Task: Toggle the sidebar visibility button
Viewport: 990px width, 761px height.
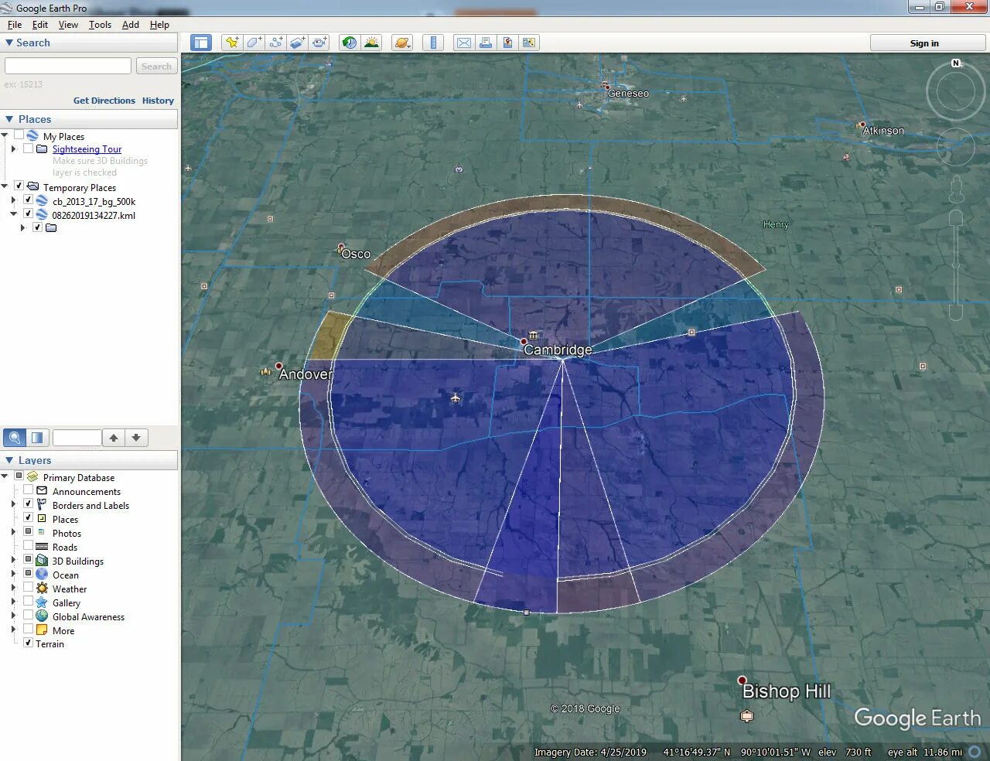Action: [x=201, y=43]
